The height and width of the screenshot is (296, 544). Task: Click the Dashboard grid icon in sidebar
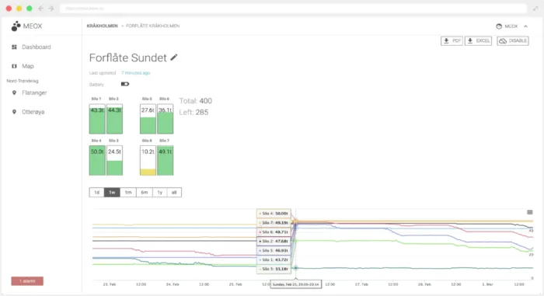pos(14,47)
